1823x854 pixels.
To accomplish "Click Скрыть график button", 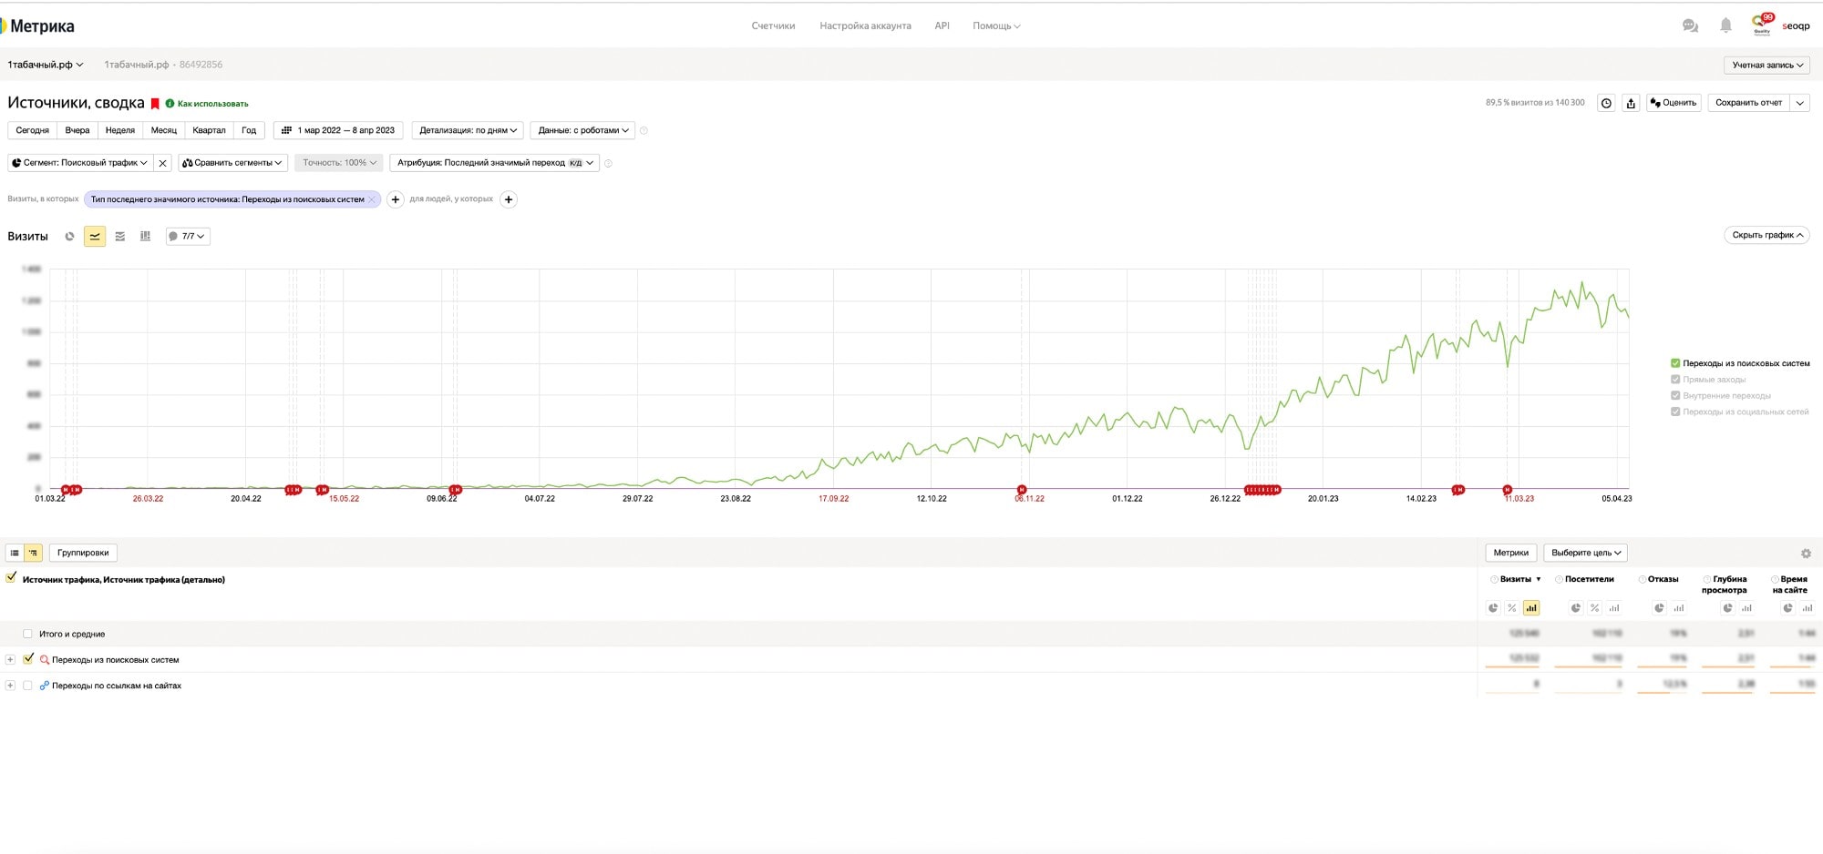I will pyautogui.click(x=1766, y=235).
